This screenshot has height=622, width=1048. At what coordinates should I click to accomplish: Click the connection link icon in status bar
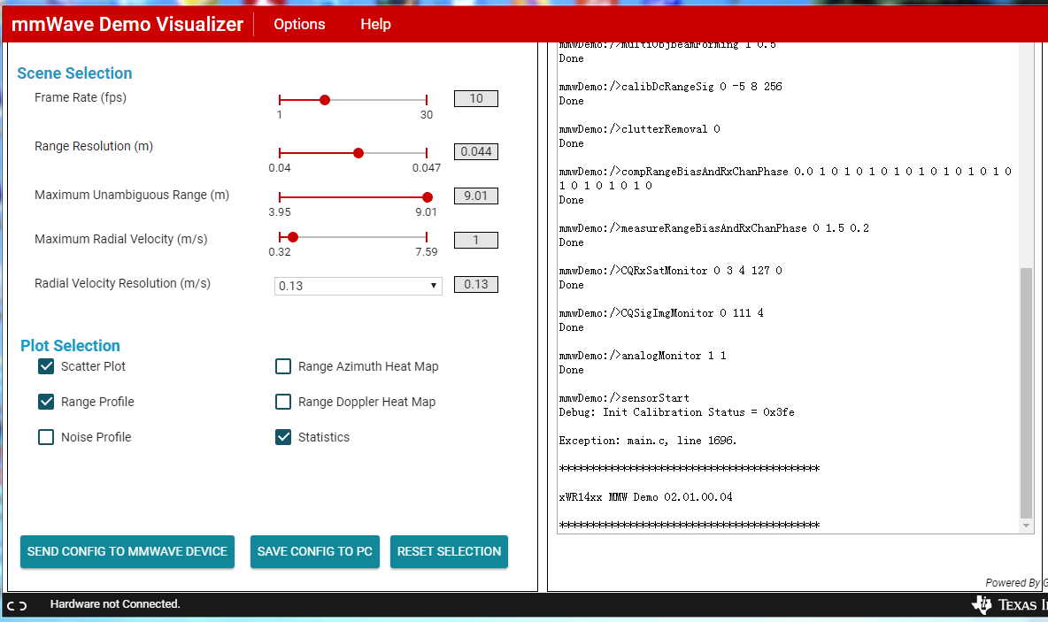point(18,605)
